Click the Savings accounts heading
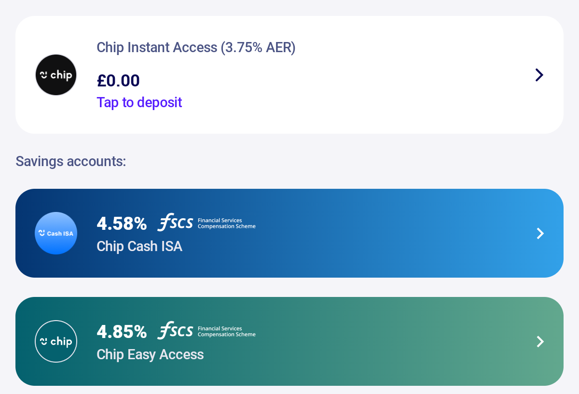Screen dimensions: 579x394 pyautogui.click(x=71, y=161)
